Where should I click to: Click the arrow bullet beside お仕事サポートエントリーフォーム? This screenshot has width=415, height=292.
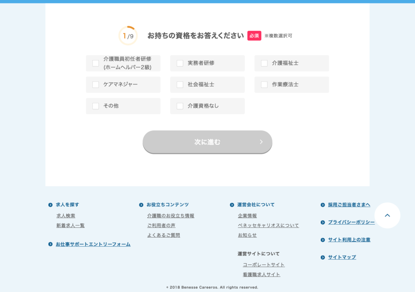pos(50,244)
